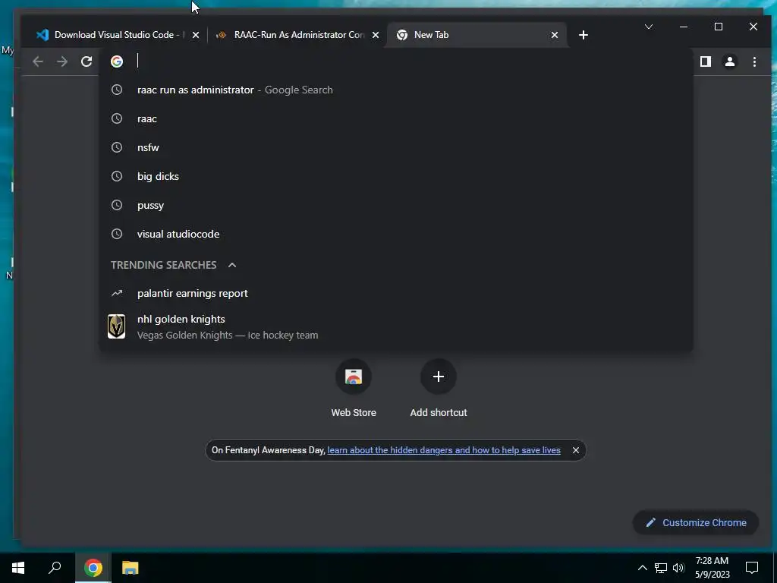This screenshot has height=583, width=777.
Task: Open the Web Store shortcut
Action: click(354, 388)
